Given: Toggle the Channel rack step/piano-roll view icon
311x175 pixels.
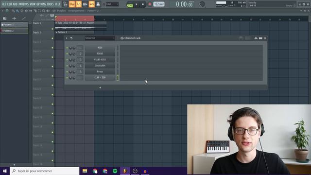Looking at the screenshot, I should click(260, 38).
